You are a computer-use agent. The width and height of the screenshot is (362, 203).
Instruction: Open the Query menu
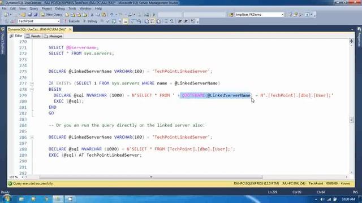click(34, 8)
